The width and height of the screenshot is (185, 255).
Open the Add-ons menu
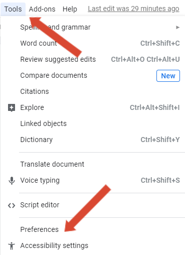[x=42, y=9]
